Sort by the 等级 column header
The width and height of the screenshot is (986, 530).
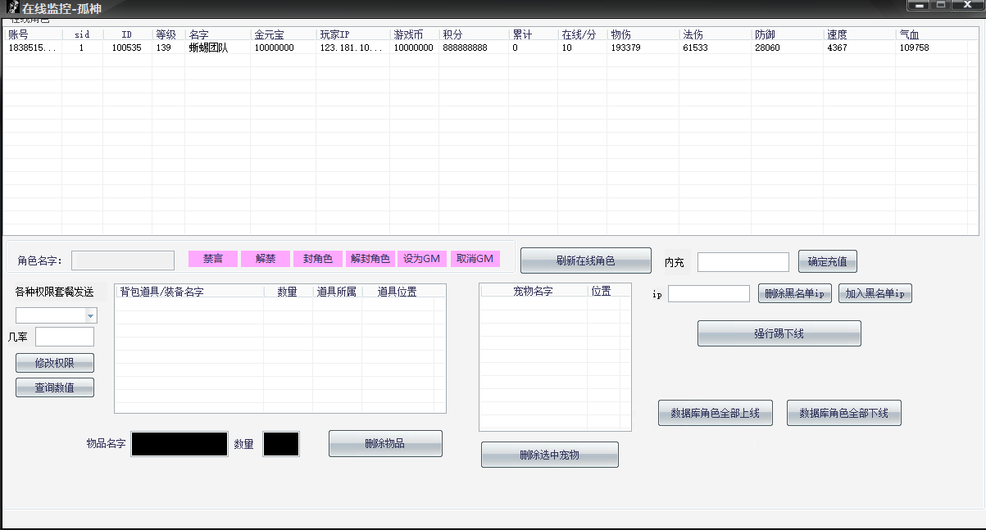166,34
